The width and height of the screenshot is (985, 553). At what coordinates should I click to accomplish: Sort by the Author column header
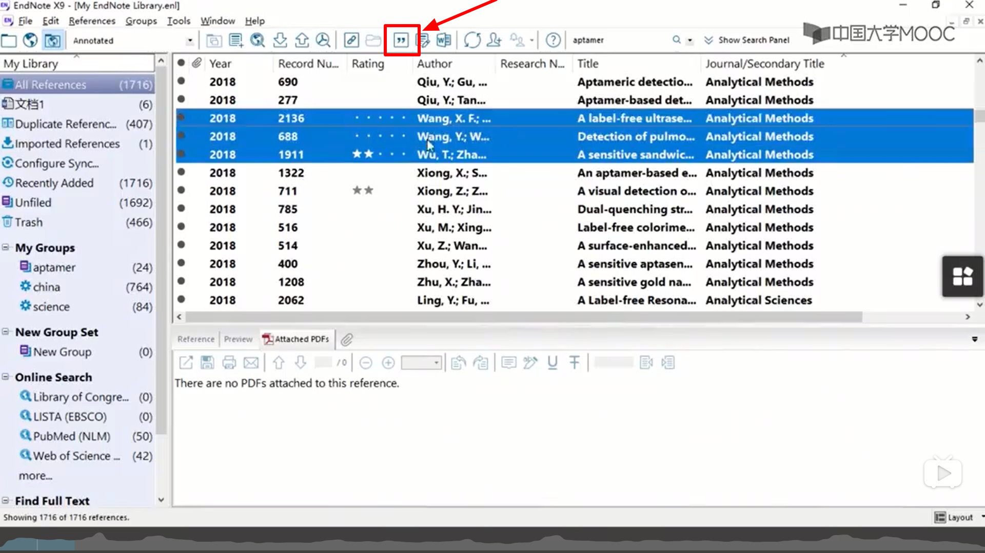(434, 64)
